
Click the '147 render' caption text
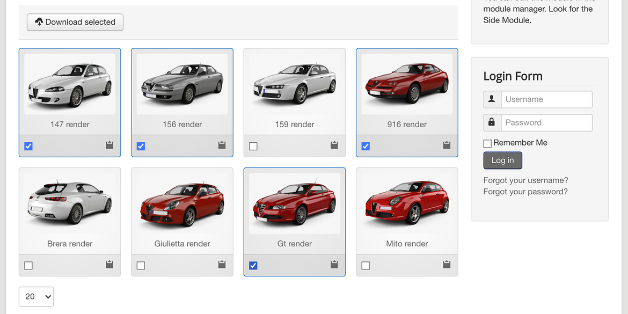(70, 124)
